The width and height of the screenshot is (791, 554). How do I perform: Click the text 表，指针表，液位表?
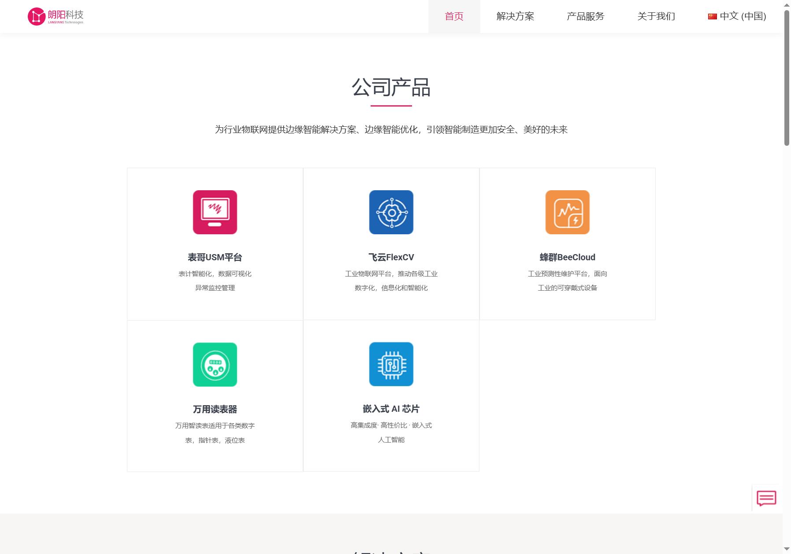coord(215,440)
